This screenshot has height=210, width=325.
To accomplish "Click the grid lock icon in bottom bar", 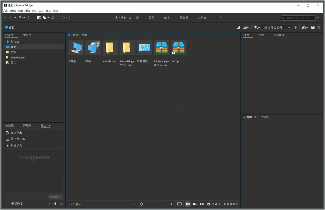I will coord(179,204).
